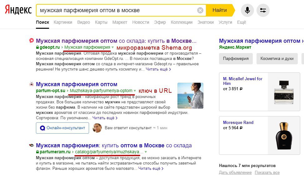Screen dimensions: 304x177
Task: Click the price от 3 851 ₽
Action: [233, 89]
